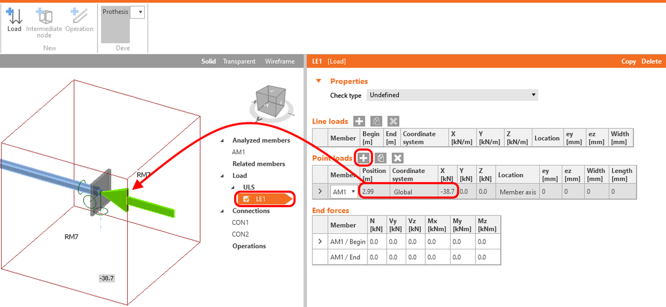This screenshot has width=666, height=307.
Task: Add a new line load
Action: [x=360, y=121]
